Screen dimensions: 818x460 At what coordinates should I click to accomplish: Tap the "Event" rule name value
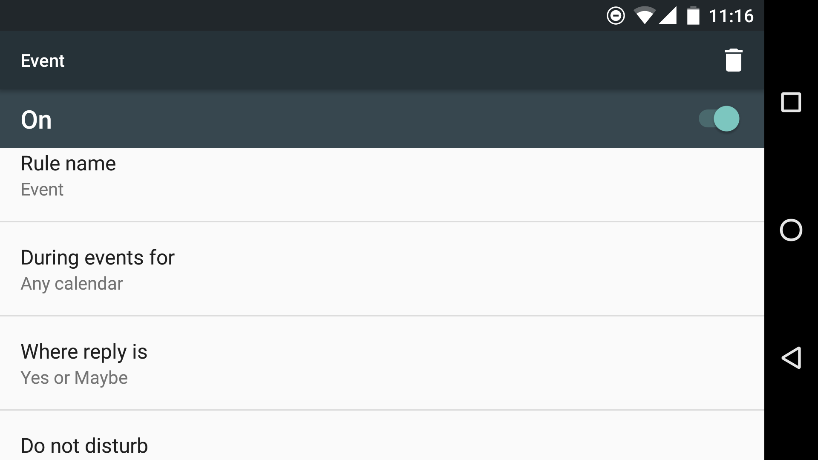[x=42, y=190]
